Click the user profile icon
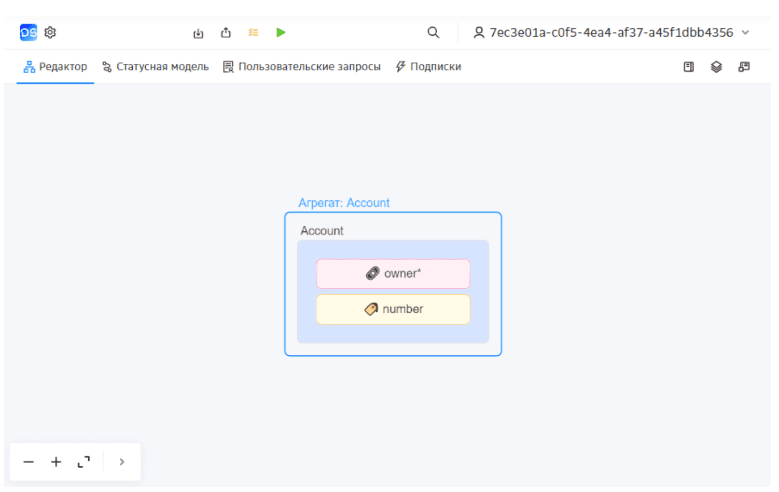The width and height of the screenshot is (779, 492). [x=479, y=33]
